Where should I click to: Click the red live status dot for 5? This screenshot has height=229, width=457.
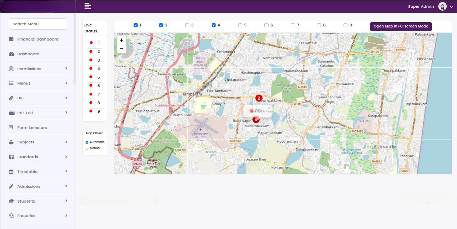click(x=91, y=77)
